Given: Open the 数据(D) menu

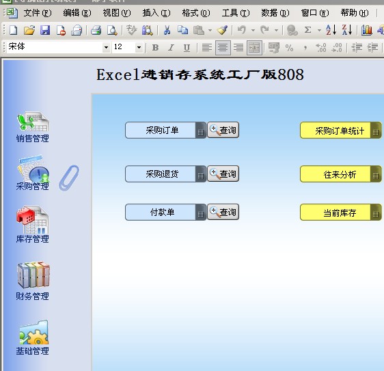Looking at the screenshot, I should [275, 13].
